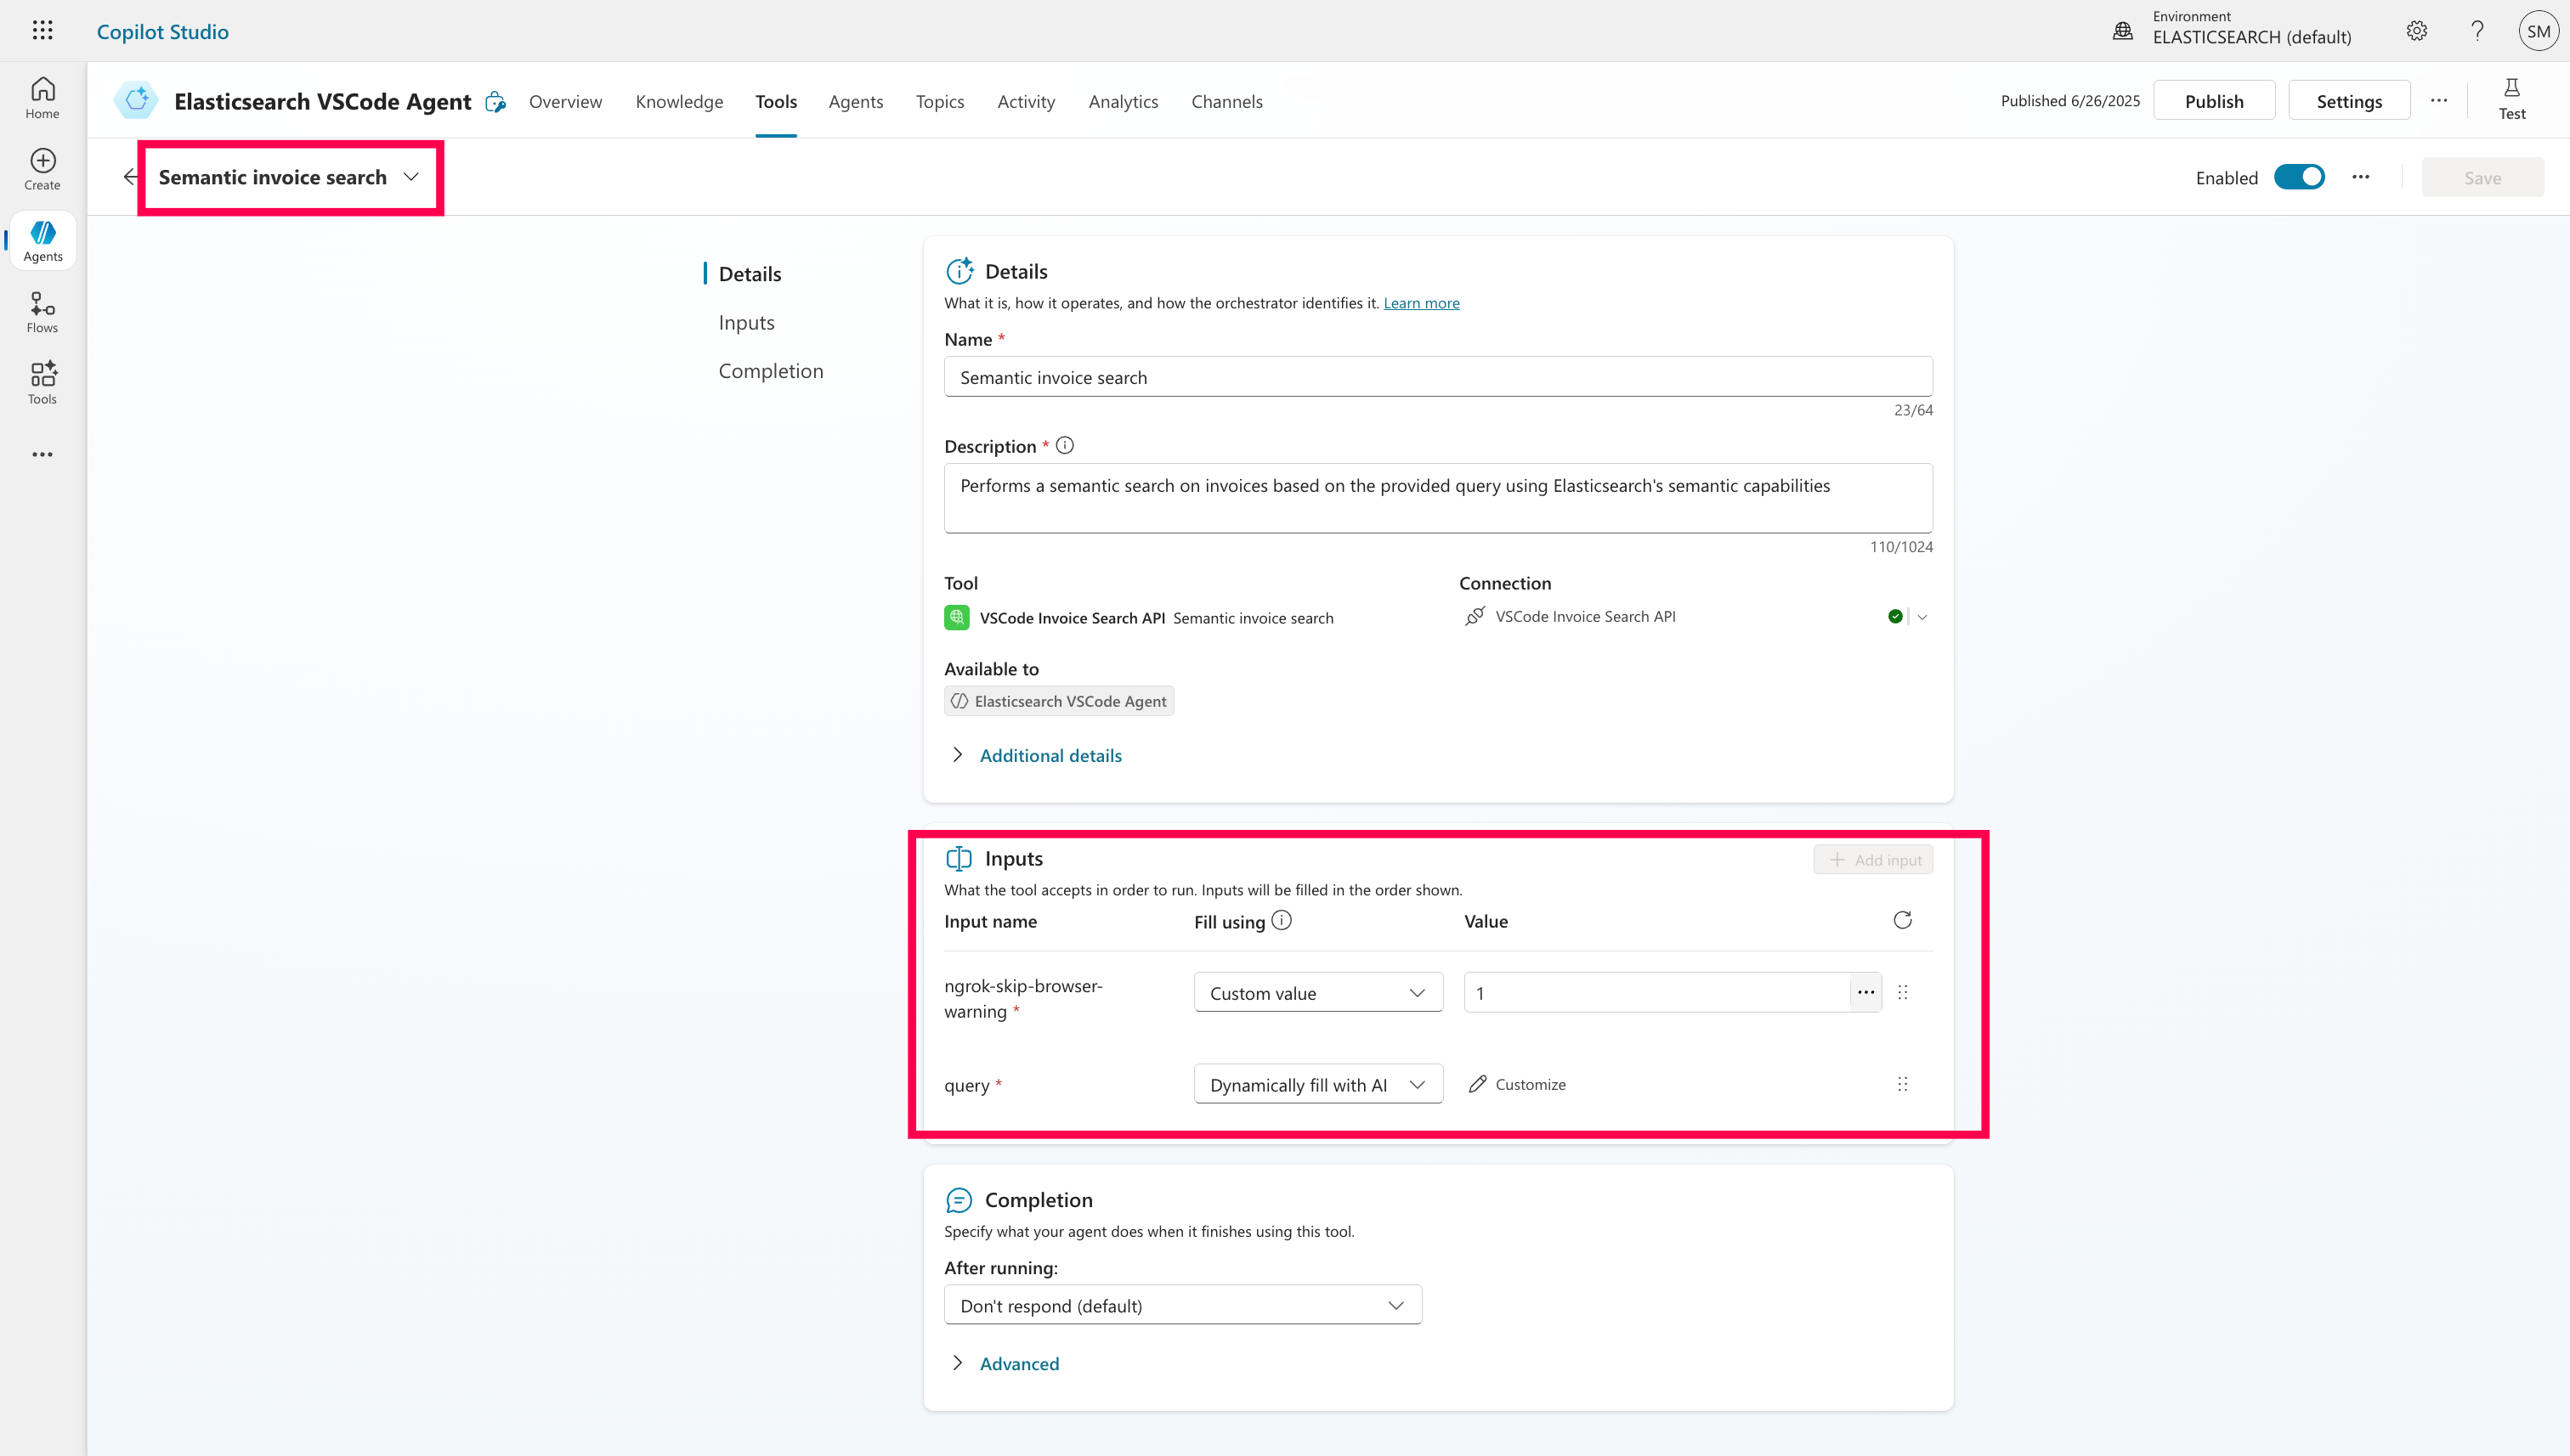Click the ngrok value field containing 1

pyautogui.click(x=1656, y=992)
